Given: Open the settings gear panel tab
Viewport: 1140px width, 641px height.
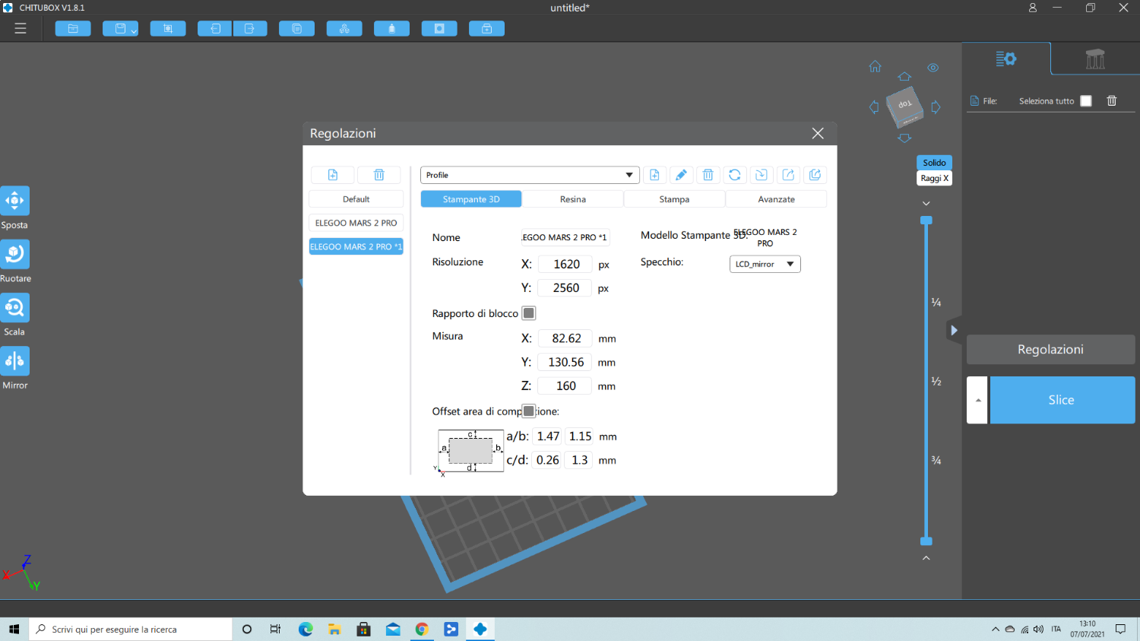Looking at the screenshot, I should (x=1006, y=59).
